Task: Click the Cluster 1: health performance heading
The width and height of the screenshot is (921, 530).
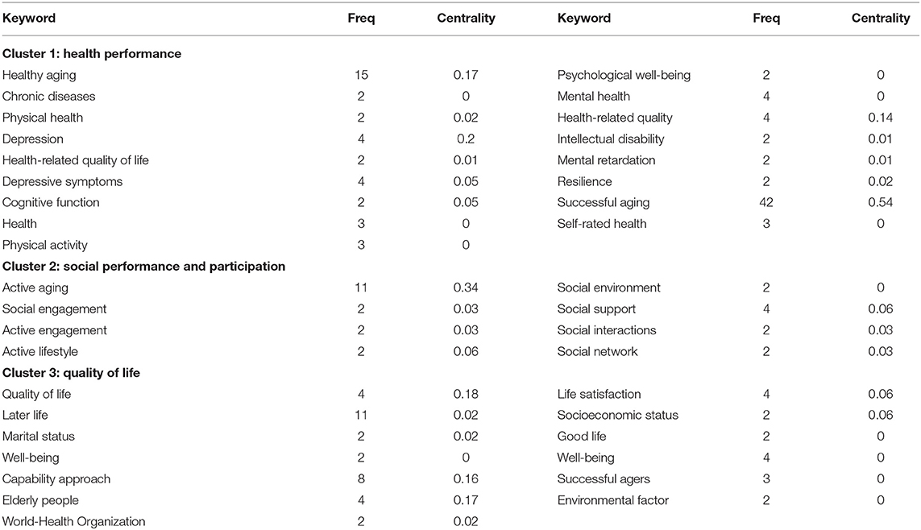Action: point(92,53)
